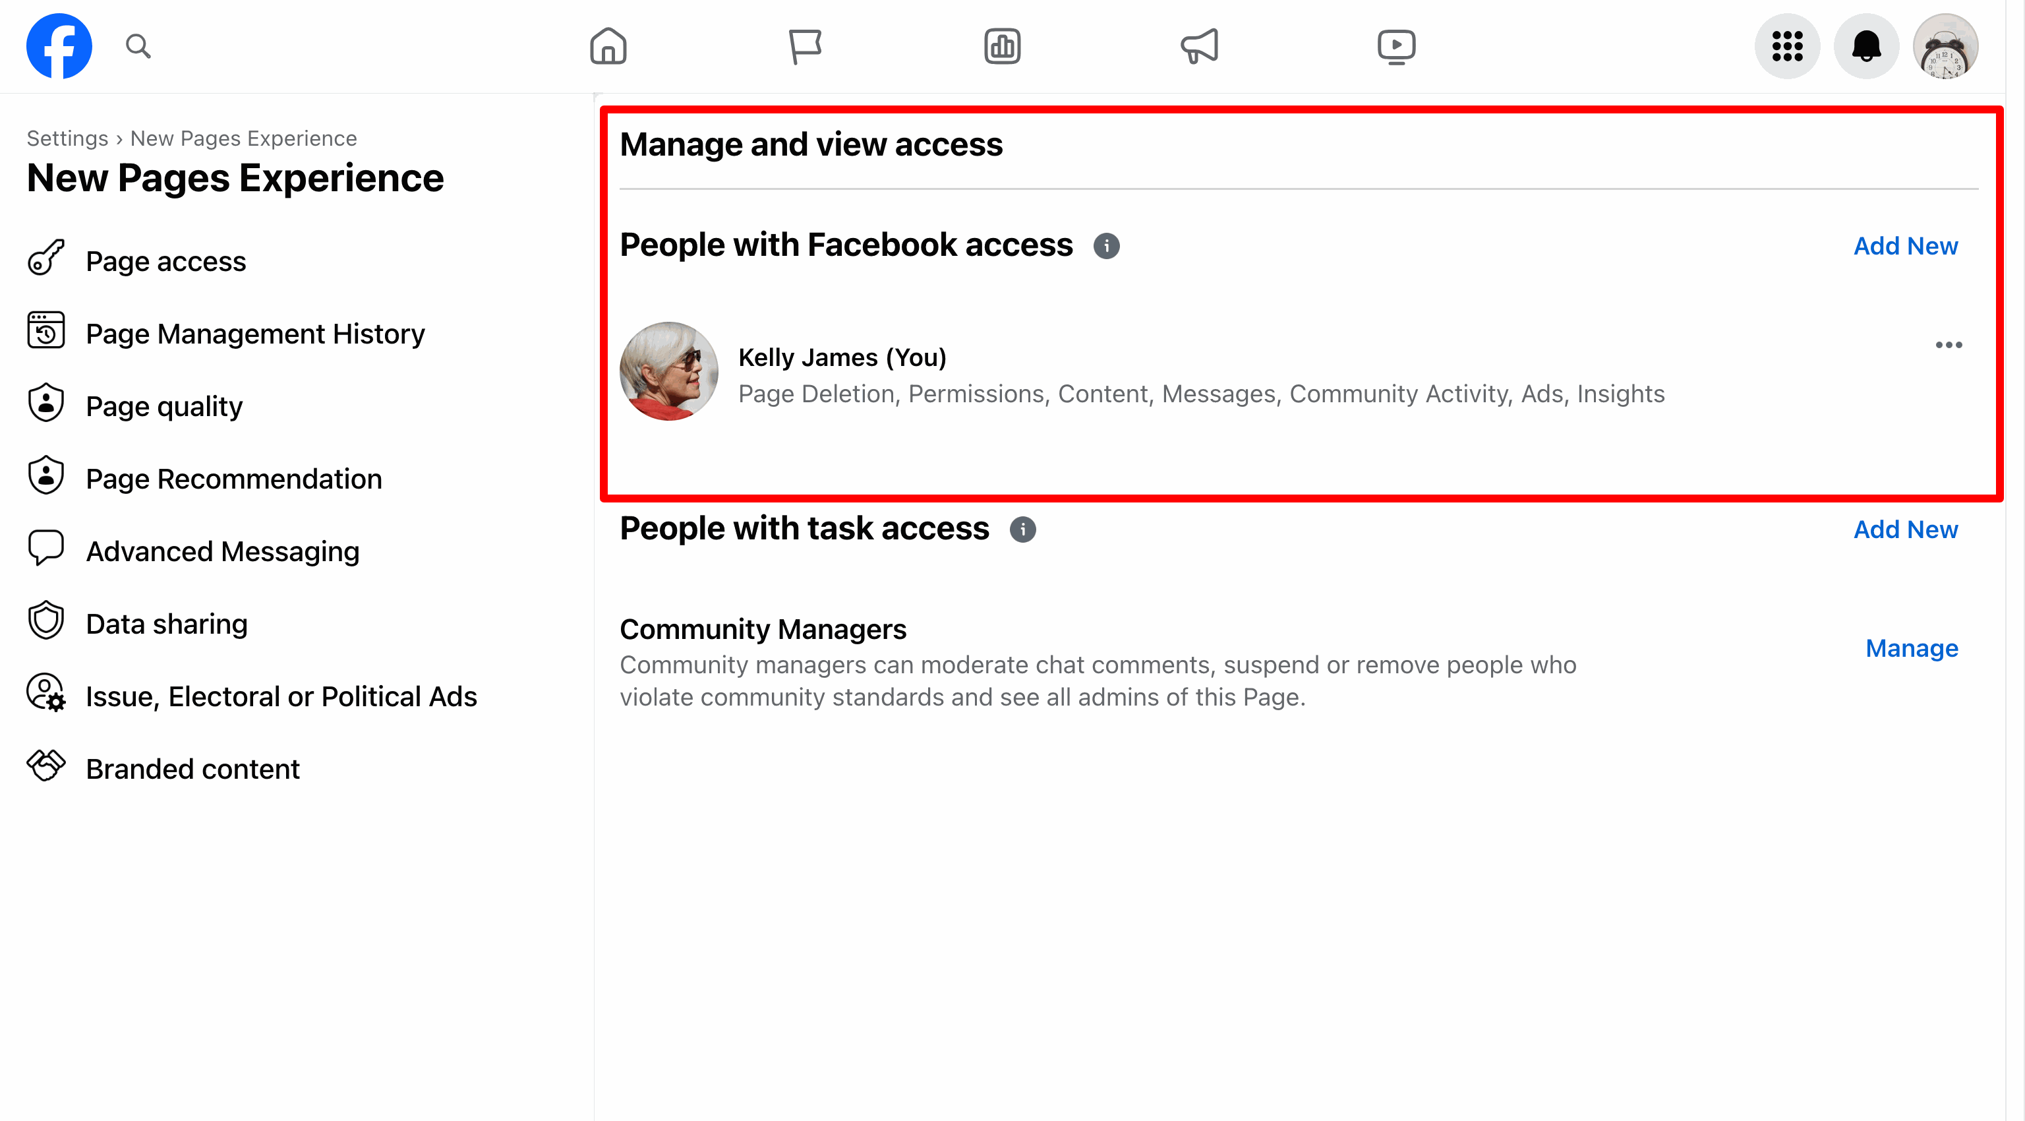Select Page Recommendation in the sidebar

pos(234,479)
